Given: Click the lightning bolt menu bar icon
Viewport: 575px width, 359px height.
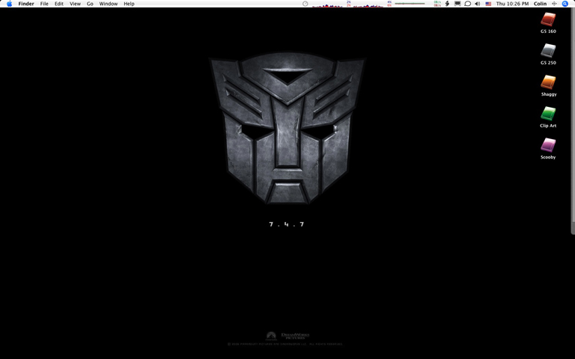Looking at the screenshot, I should click(447, 4).
